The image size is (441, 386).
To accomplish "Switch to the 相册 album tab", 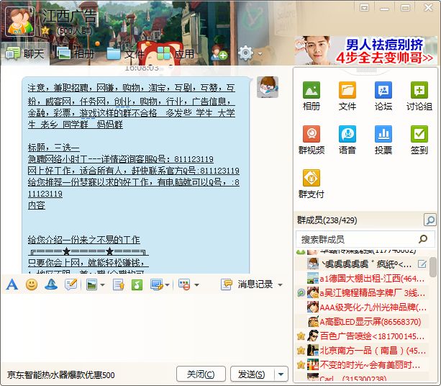I will [76, 53].
